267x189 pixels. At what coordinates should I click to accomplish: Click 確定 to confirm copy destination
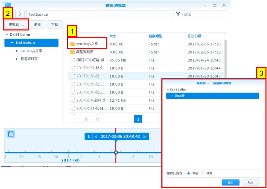click(x=230, y=182)
